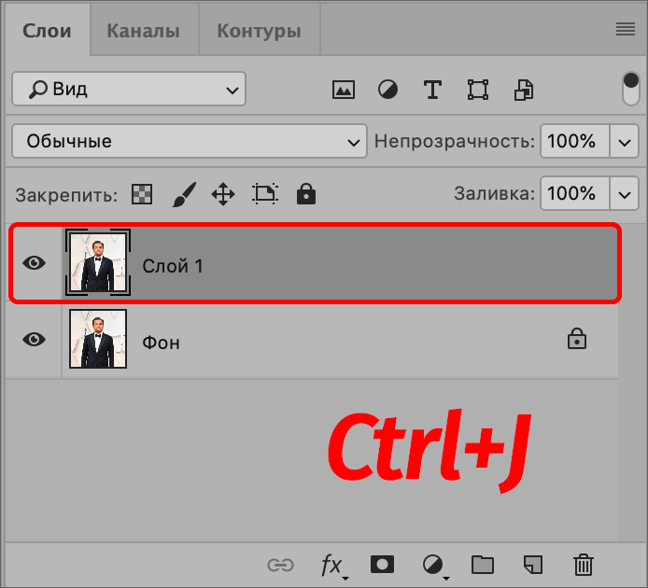The width and height of the screenshot is (648, 588).
Task: Click the Заливка 100% value field
Action: tap(575, 193)
